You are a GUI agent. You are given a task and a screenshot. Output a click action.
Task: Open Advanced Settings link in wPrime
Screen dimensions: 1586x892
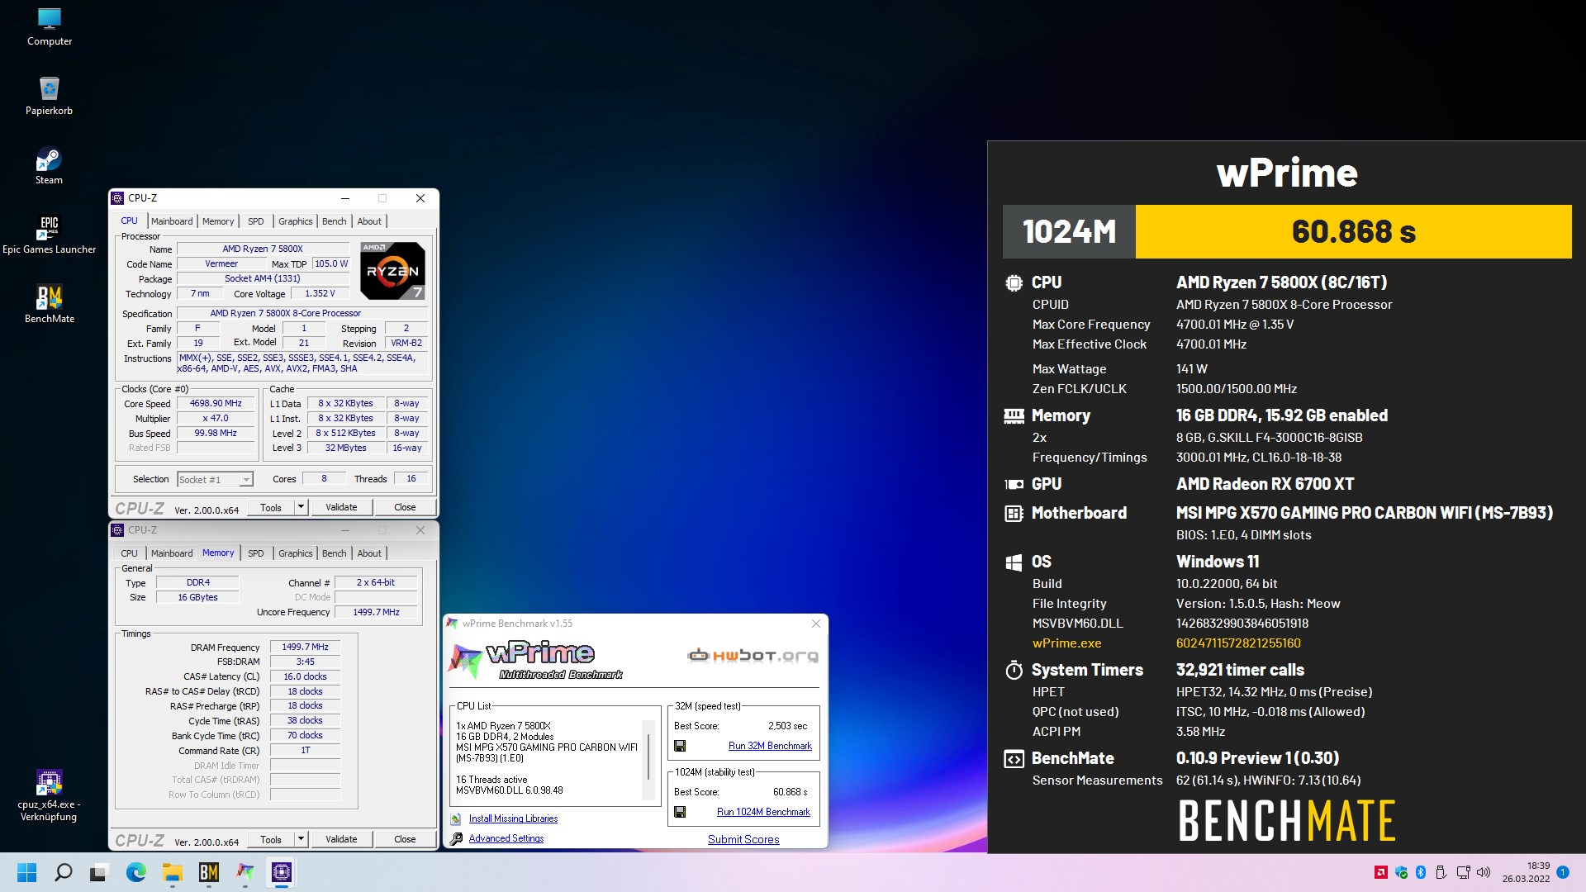(x=506, y=838)
